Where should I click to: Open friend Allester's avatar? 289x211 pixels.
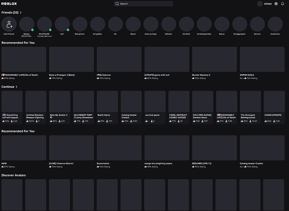pos(169,24)
